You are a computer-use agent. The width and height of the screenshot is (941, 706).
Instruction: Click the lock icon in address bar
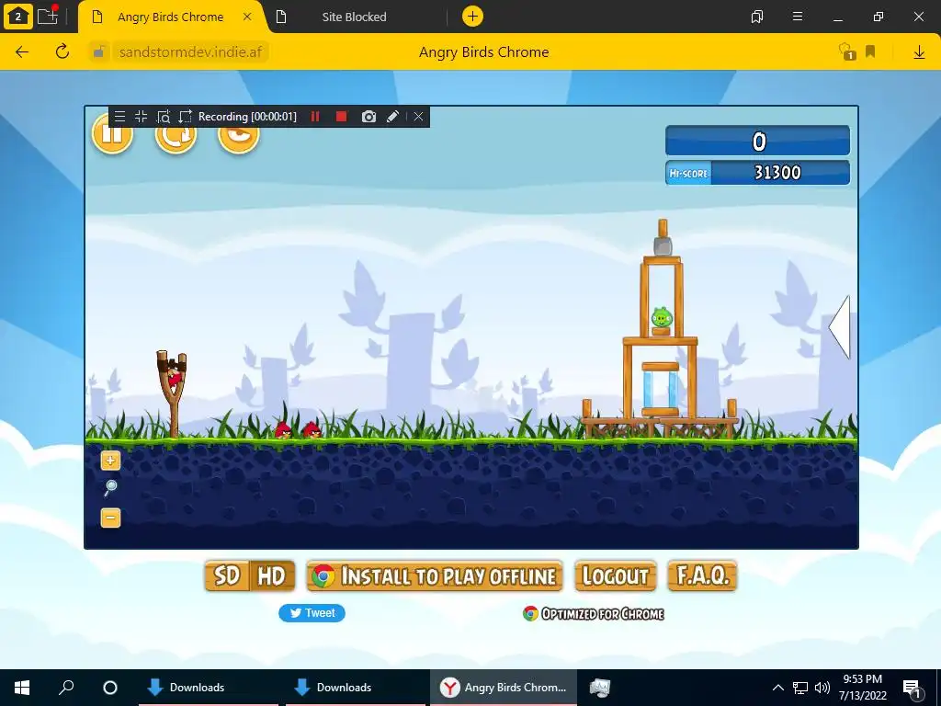pyautogui.click(x=99, y=52)
